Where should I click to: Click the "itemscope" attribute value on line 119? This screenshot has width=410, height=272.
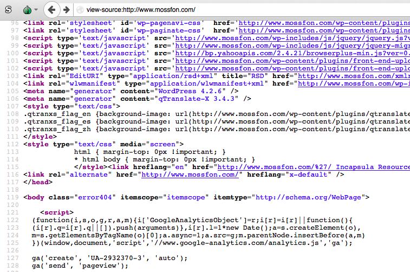186,197
